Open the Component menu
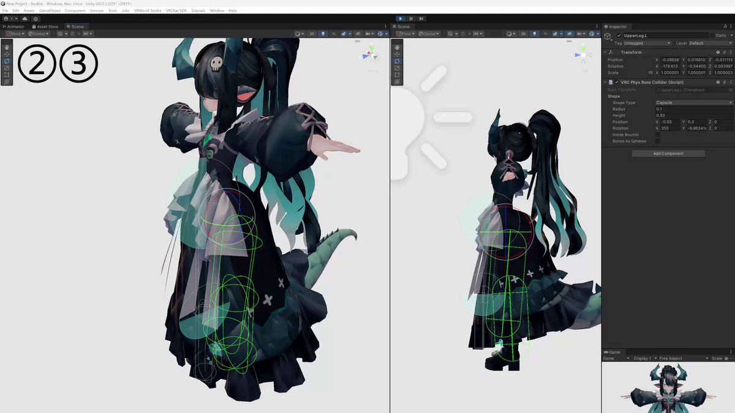 click(x=75, y=11)
